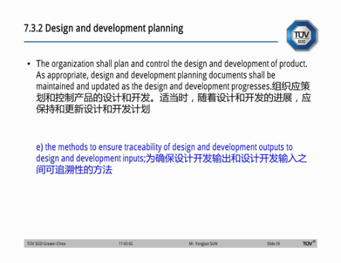The width and height of the screenshot is (341, 263).
Task: Click the presenter name 'Mr. Yongjian SUN'
Action: 203,244
